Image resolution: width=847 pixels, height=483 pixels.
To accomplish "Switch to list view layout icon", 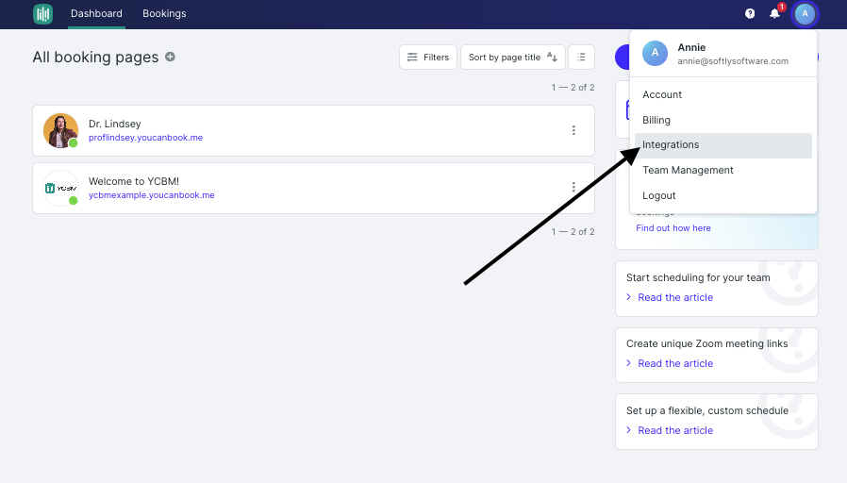I will (x=581, y=57).
